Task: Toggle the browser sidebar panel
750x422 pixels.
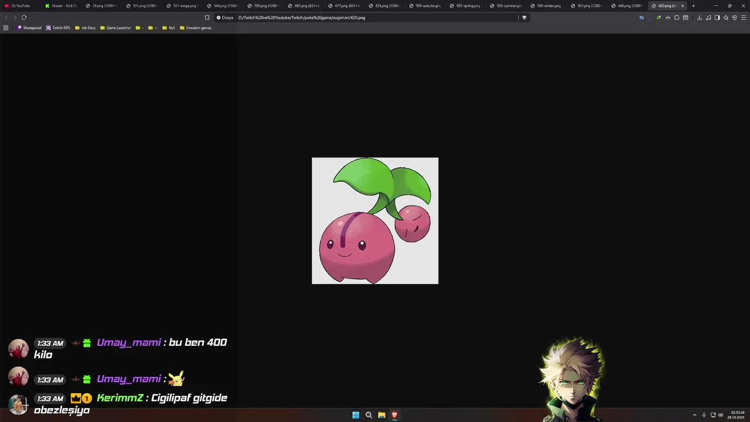Action: click(x=717, y=18)
